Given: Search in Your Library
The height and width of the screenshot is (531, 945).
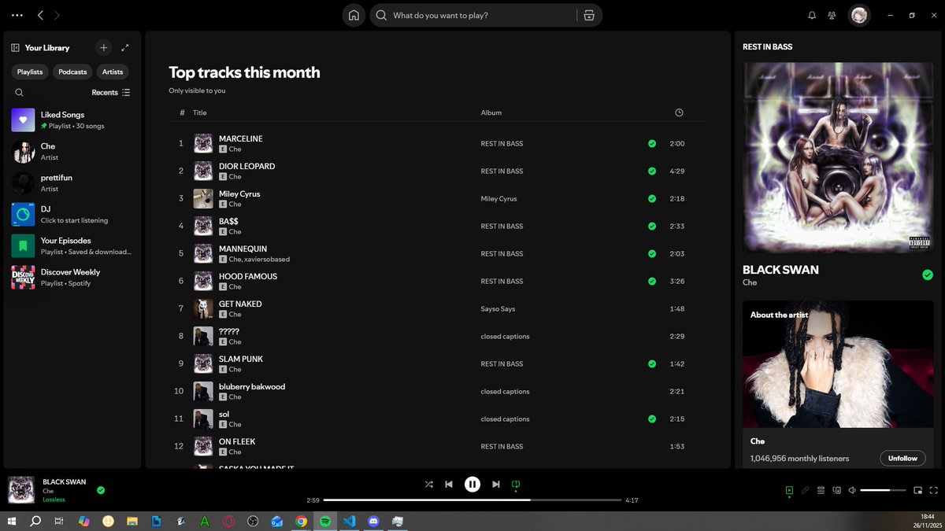Looking at the screenshot, I should click(20, 92).
